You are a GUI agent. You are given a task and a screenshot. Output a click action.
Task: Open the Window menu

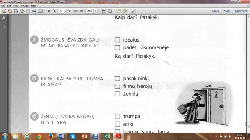pyautogui.click(x=24, y=6)
